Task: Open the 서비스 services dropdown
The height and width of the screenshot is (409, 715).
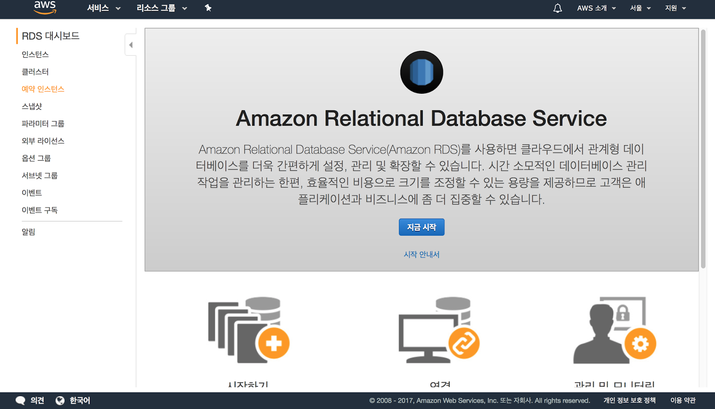Action: (104, 8)
